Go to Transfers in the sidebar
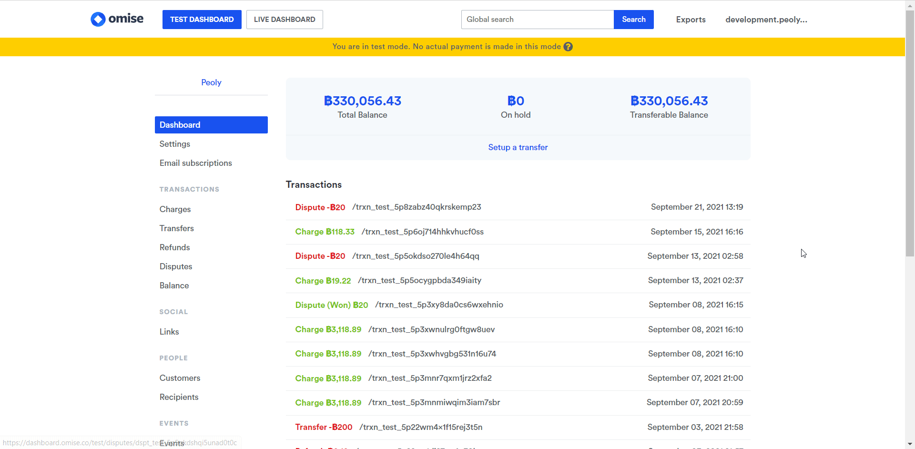 [x=177, y=228]
